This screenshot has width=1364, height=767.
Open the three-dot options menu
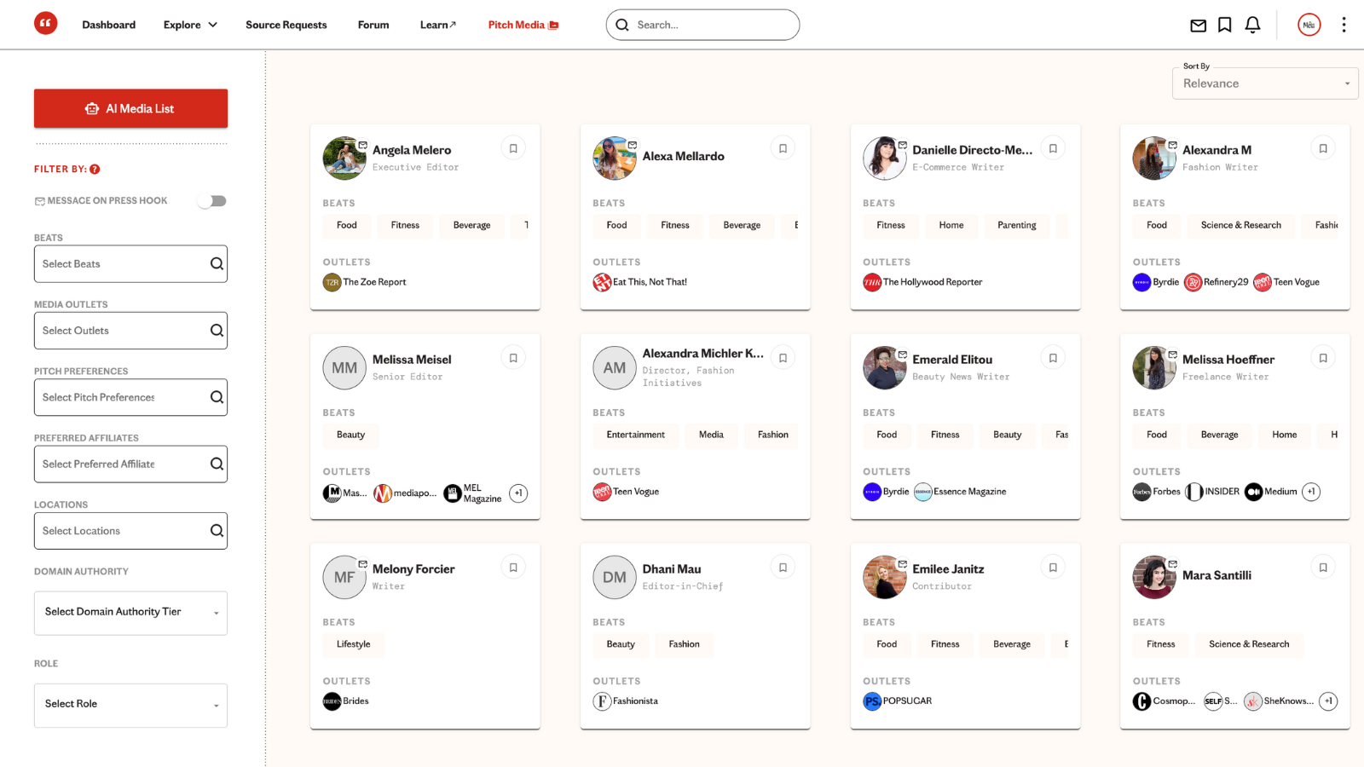tap(1344, 26)
